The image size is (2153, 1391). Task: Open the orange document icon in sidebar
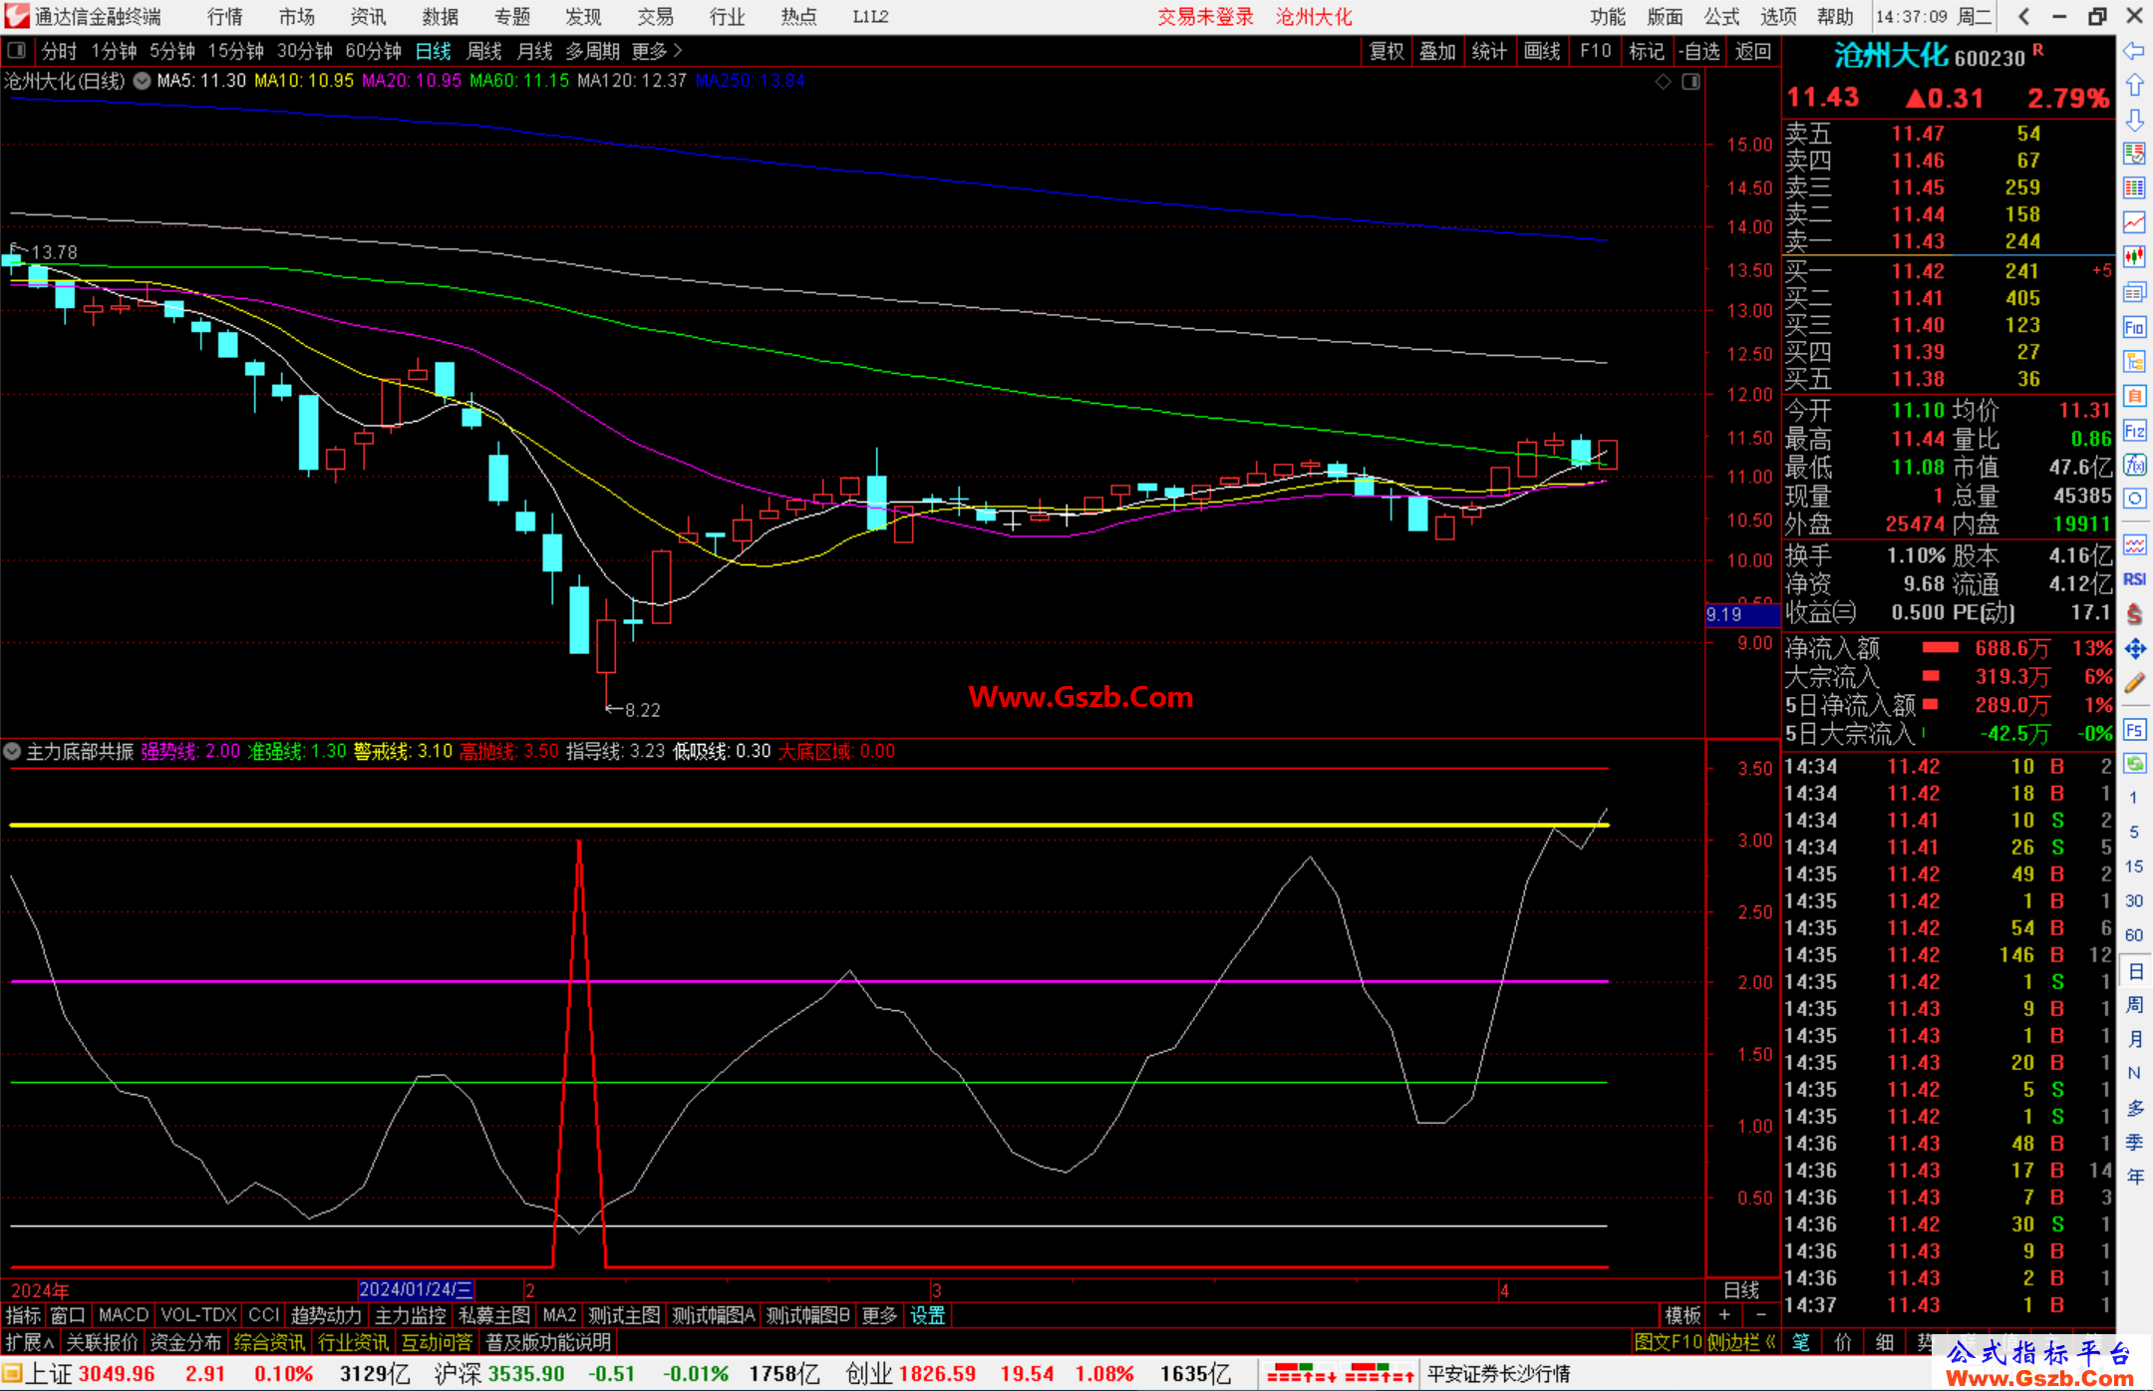point(2134,396)
